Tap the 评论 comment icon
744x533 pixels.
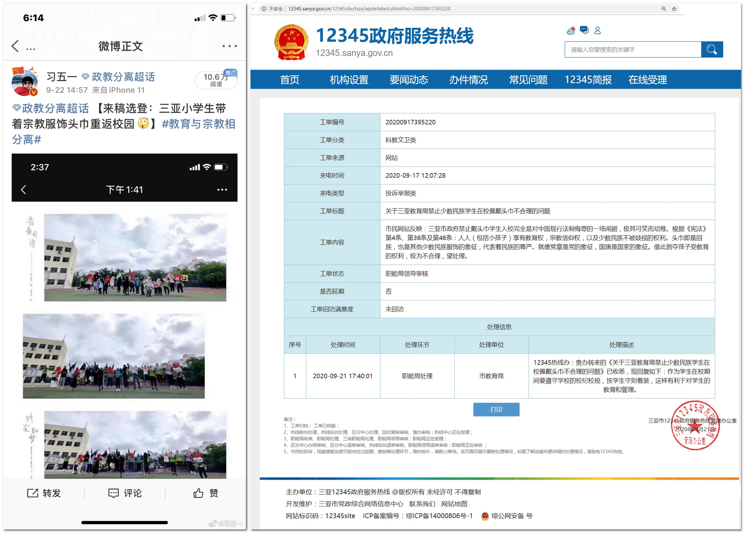(113, 493)
